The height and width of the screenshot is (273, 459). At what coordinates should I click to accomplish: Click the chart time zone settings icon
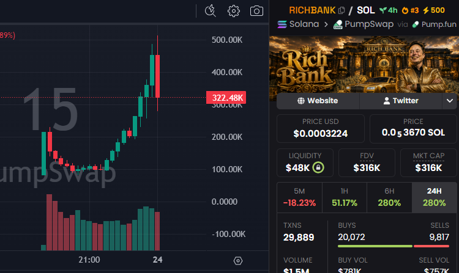(x=237, y=260)
